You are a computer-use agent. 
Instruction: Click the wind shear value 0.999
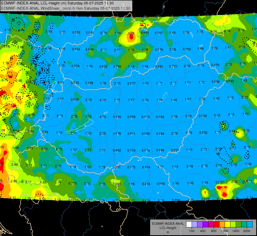tap(216, 82)
